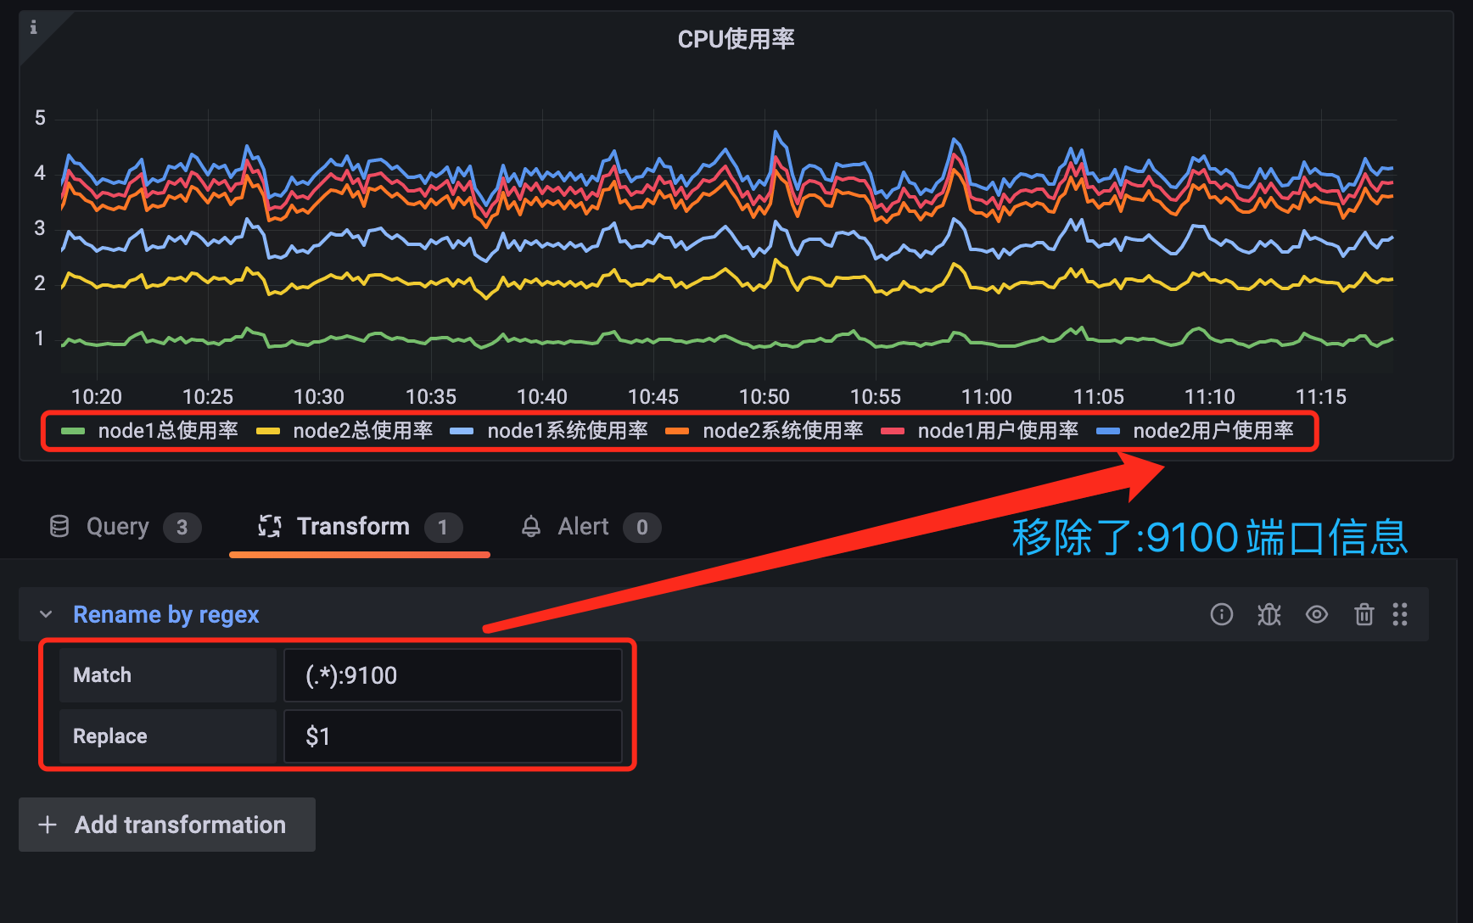Click the Rename by regex title link

coord(165,614)
